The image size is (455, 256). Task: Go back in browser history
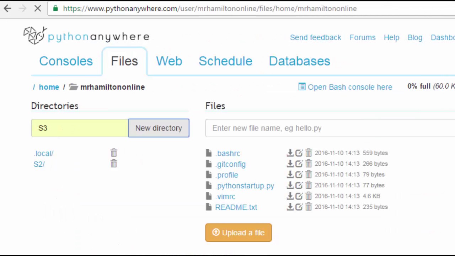click(8, 9)
